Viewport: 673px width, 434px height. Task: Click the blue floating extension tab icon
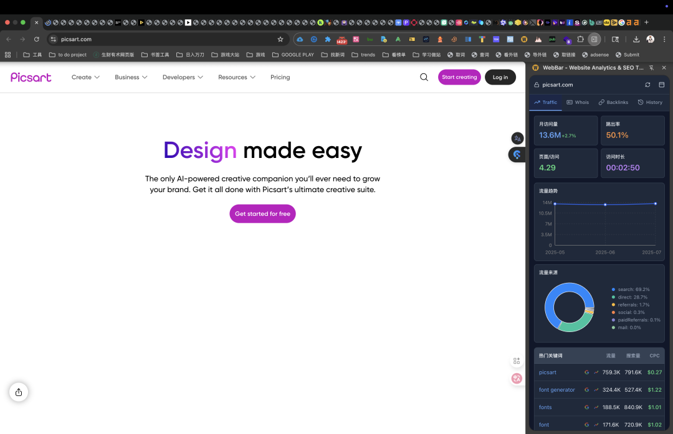[517, 155]
